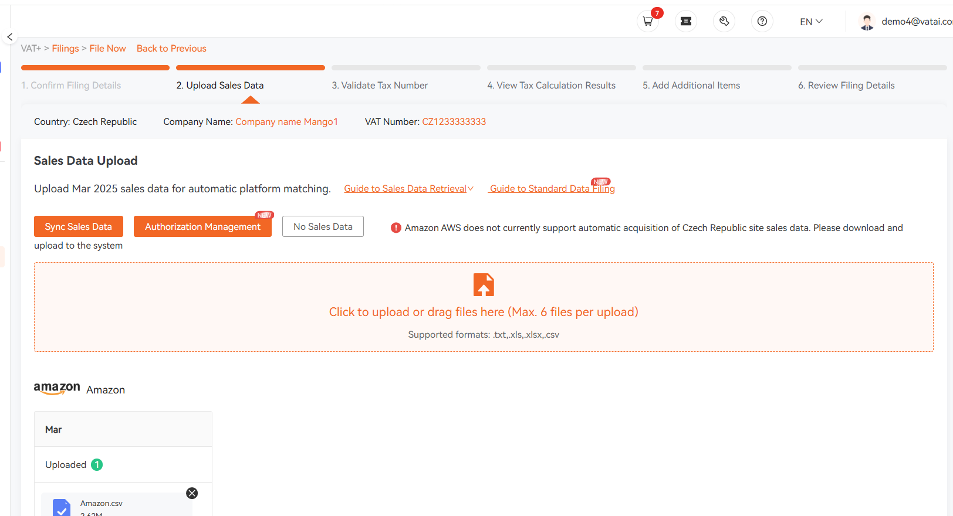Open Guide to Standard Data Filing link
This screenshot has width=953, height=516.
552,189
